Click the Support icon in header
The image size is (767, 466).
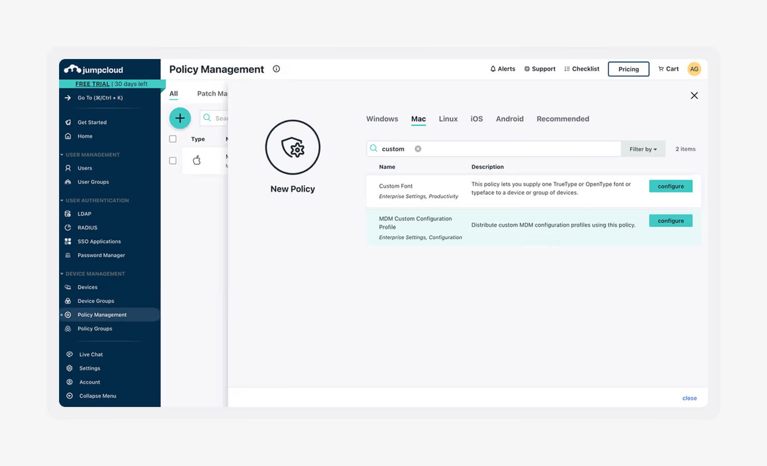click(x=527, y=69)
